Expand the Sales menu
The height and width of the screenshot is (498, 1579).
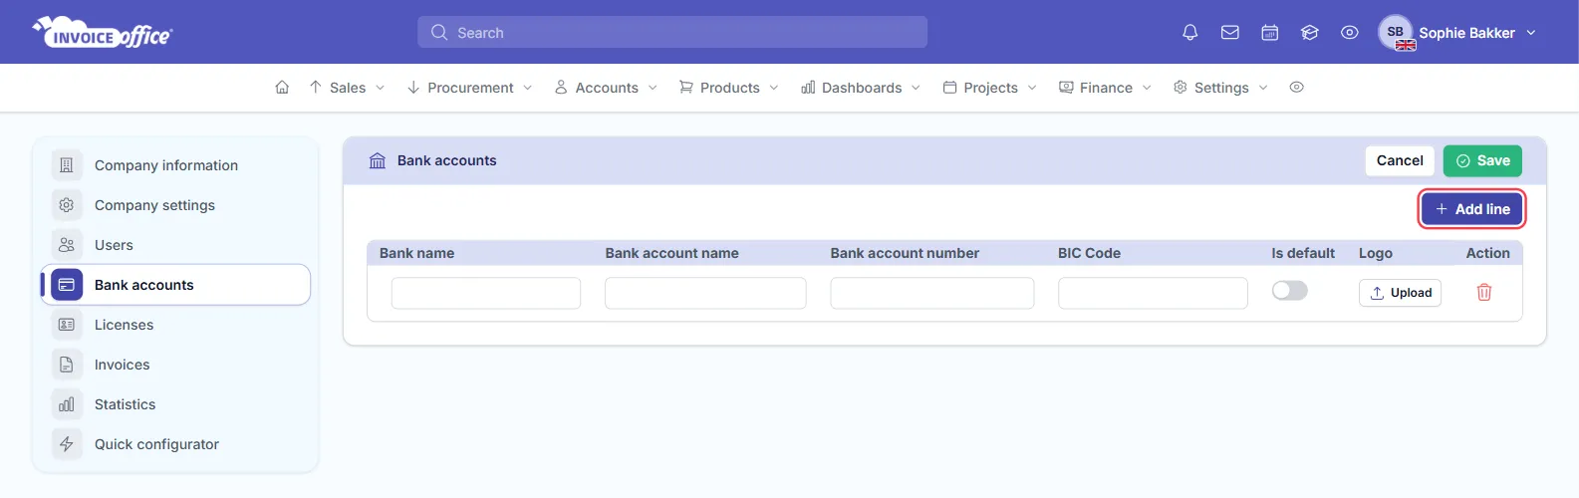(347, 88)
